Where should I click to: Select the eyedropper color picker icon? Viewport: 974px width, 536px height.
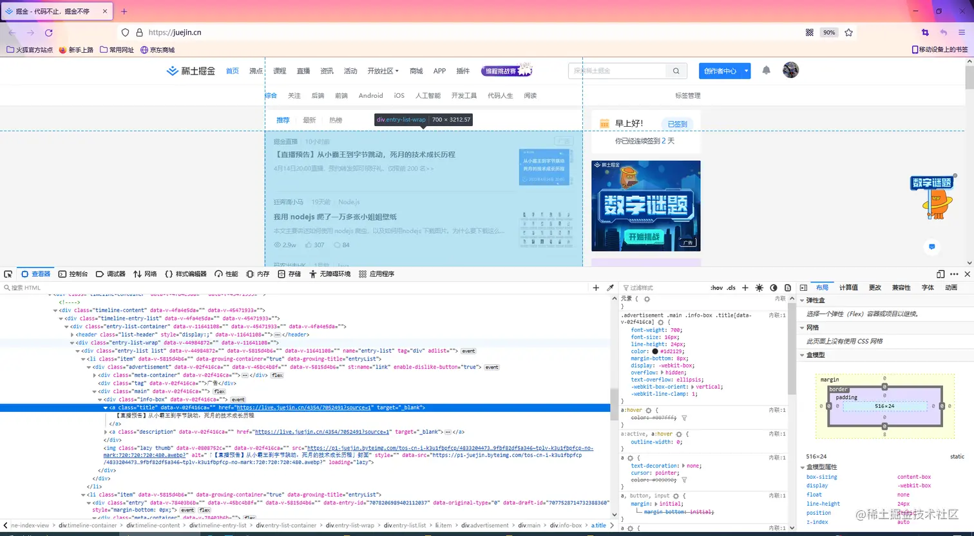(x=610, y=288)
